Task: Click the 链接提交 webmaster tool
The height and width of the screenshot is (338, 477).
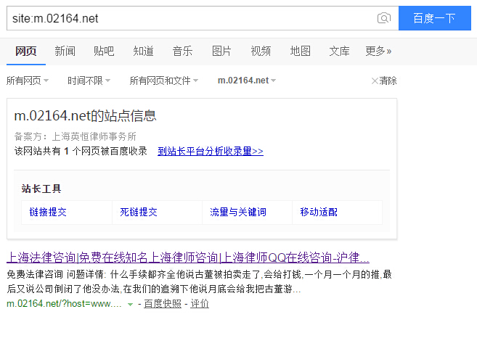Action: [48, 212]
